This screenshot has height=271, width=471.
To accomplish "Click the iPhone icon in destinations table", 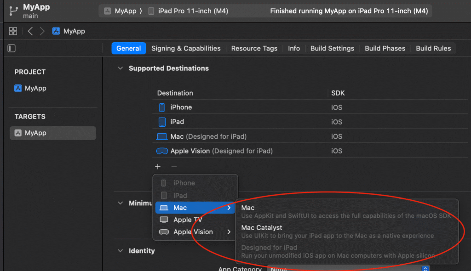I will (x=162, y=107).
